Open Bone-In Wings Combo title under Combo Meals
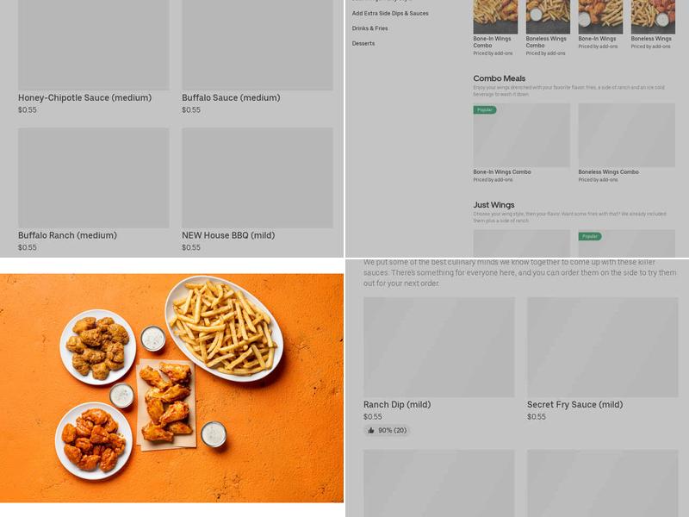The image size is (689, 517). pos(502,172)
